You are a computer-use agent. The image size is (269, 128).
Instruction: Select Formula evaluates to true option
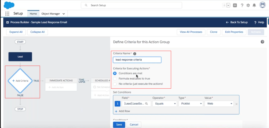pyautogui.click(x=115, y=79)
